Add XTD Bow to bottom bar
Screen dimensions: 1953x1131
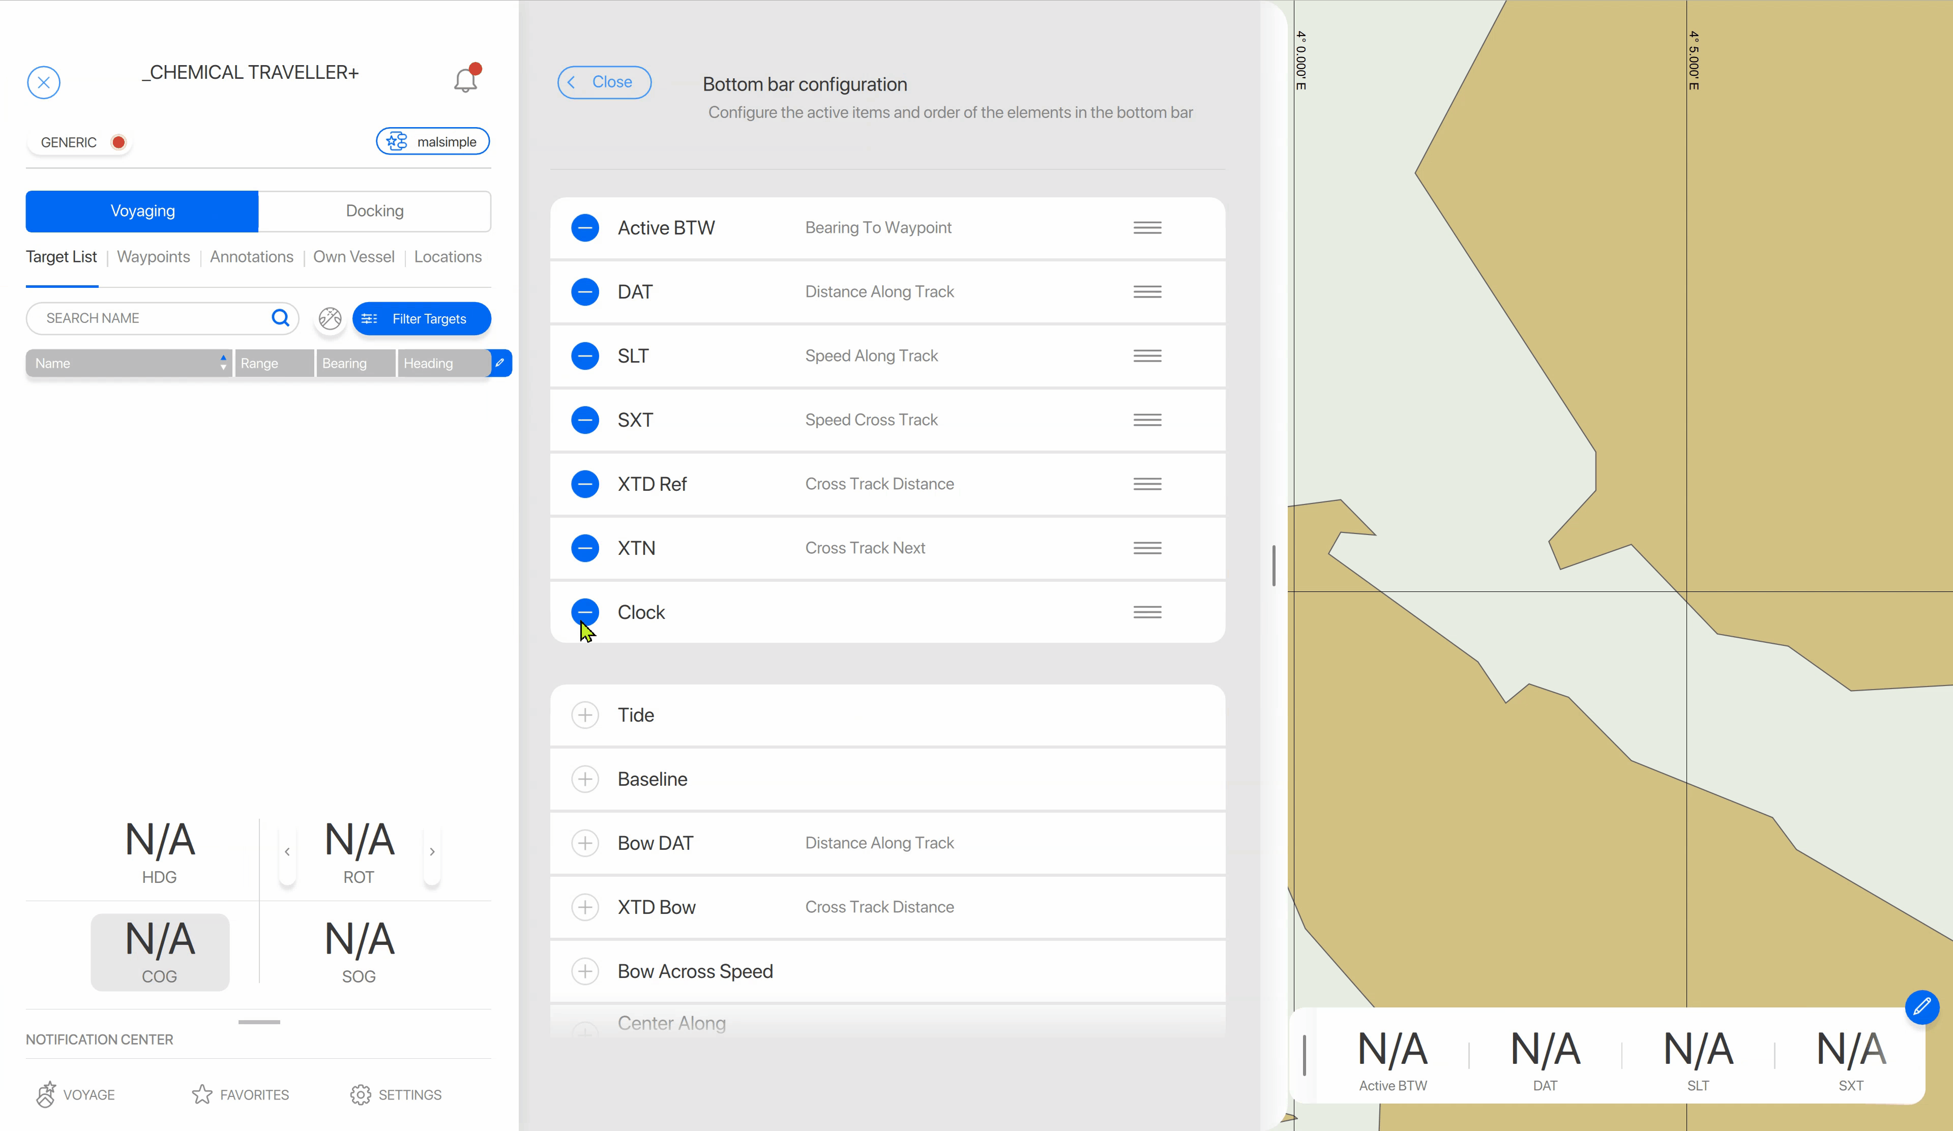coord(585,907)
